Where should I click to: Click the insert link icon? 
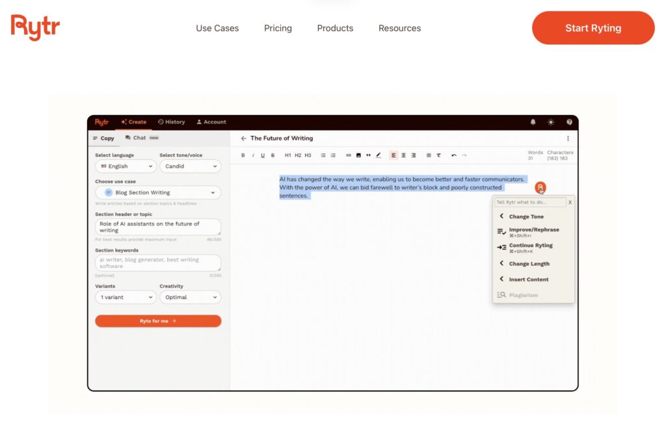[x=349, y=155]
